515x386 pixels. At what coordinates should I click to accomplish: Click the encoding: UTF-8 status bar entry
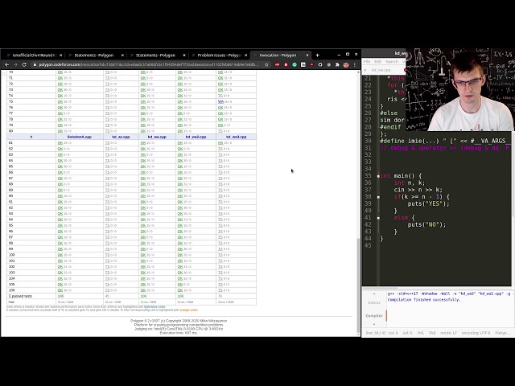pyautogui.click(x=476, y=333)
